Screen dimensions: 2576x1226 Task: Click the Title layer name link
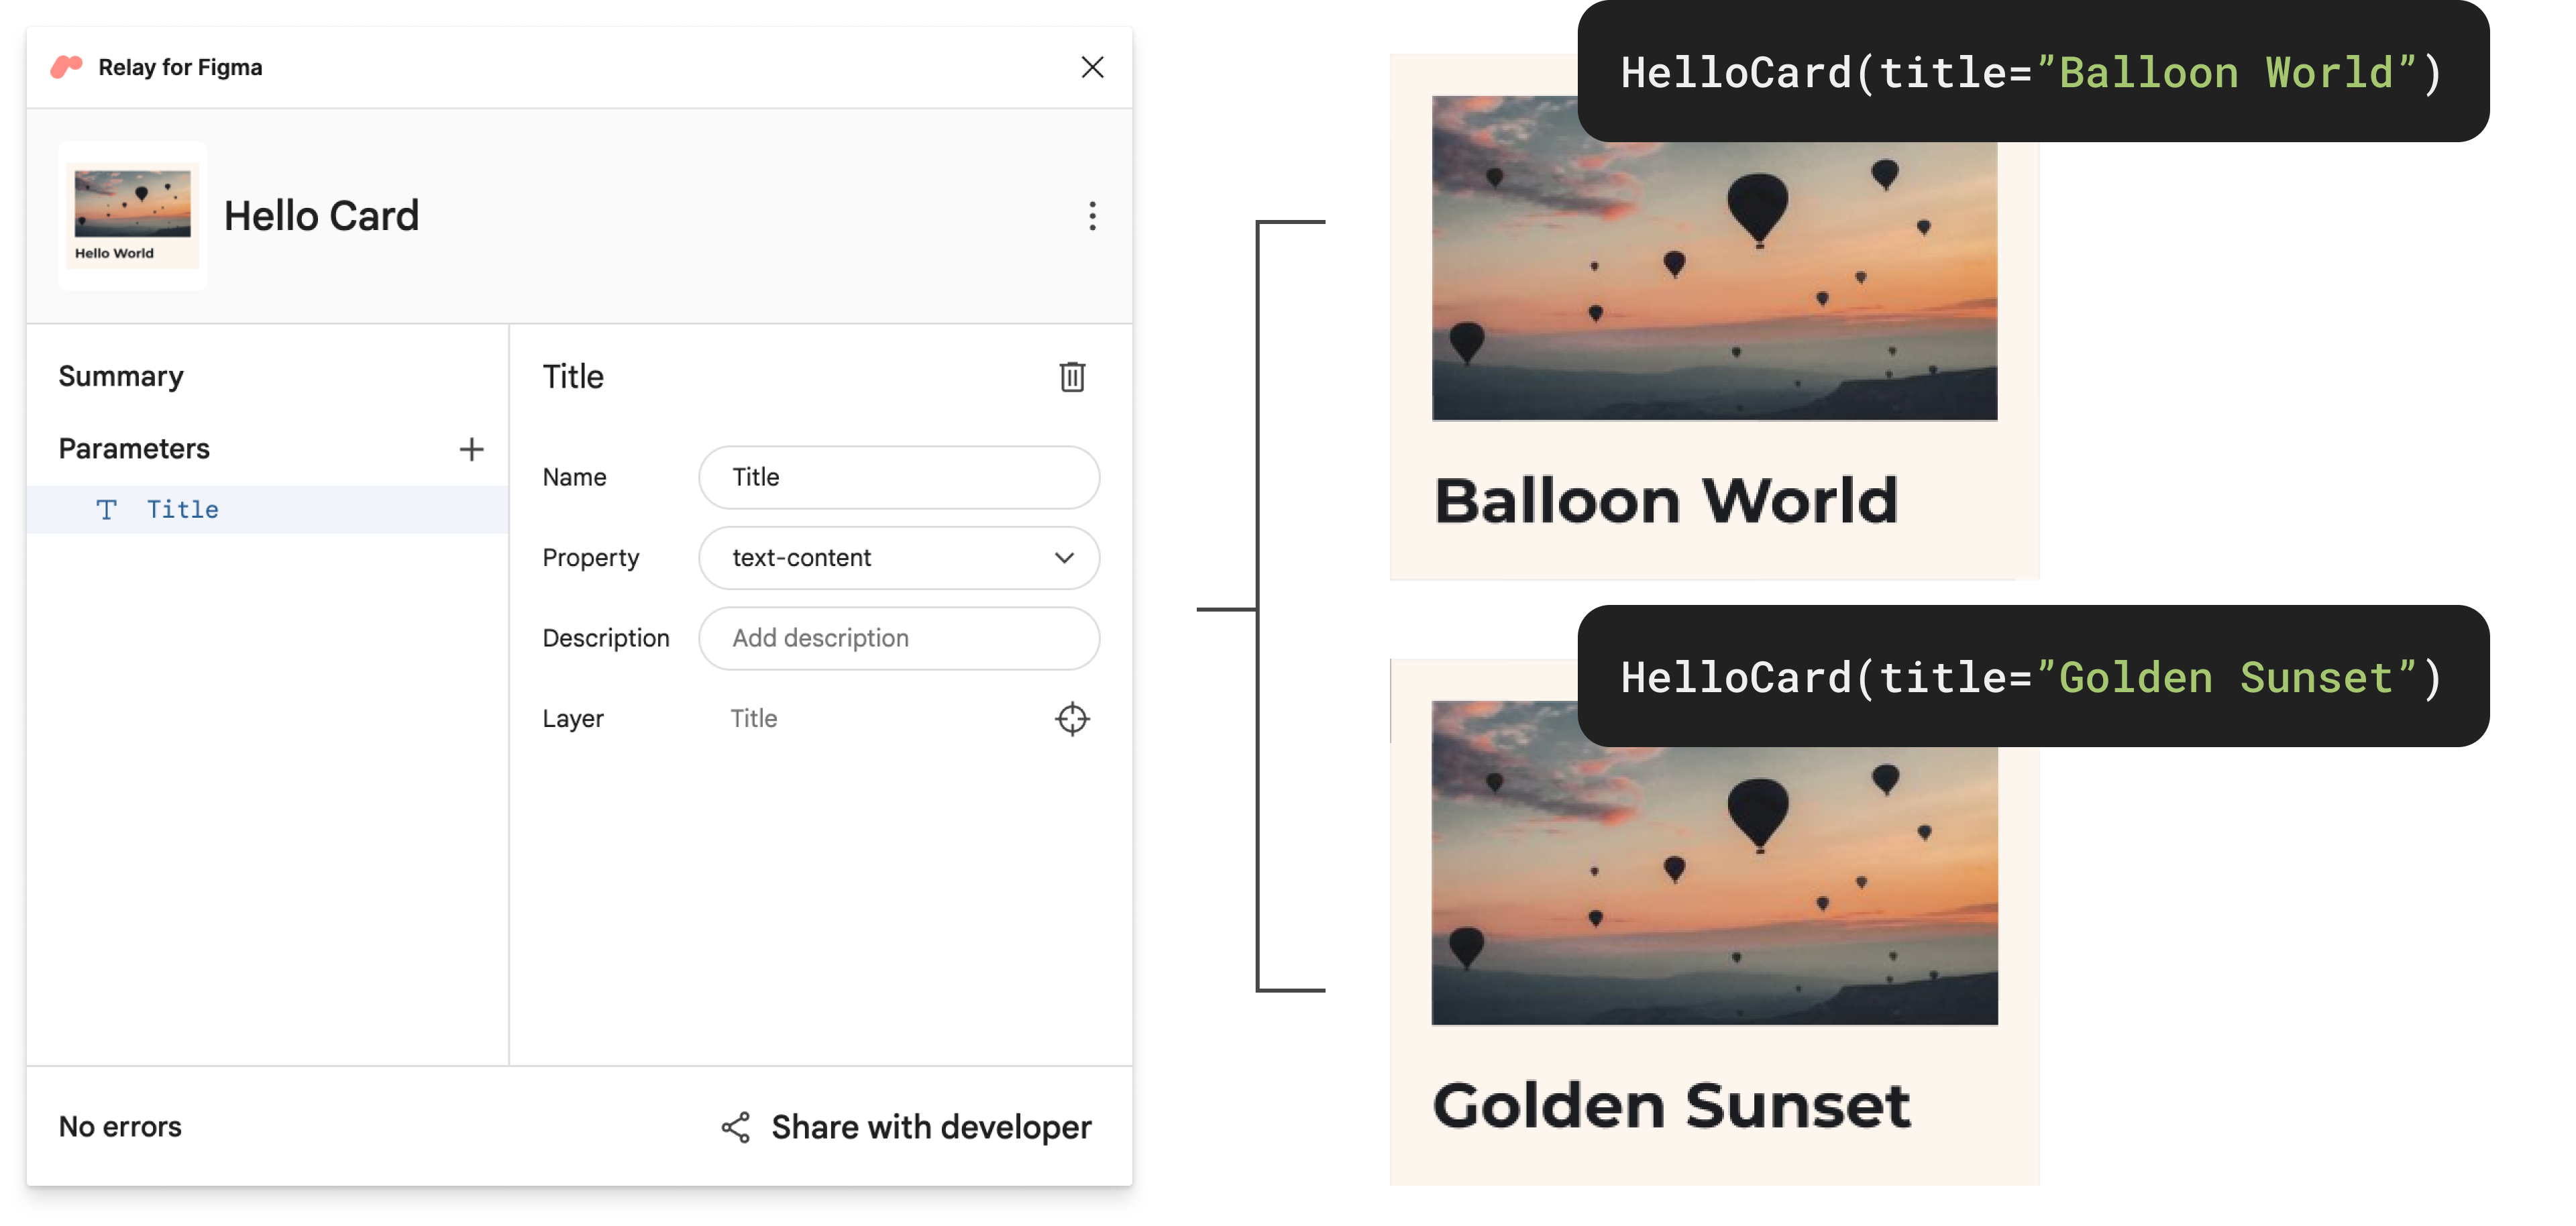click(753, 716)
